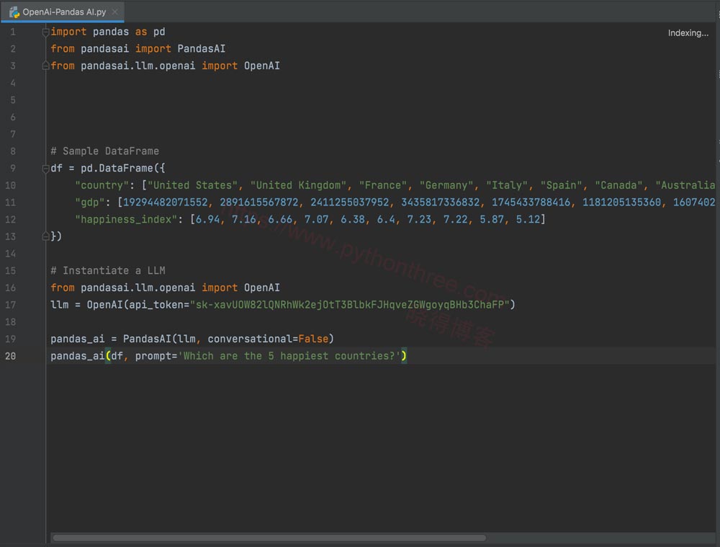Click the "Canada" string on line 10
The height and width of the screenshot is (547, 720).
(x=618, y=185)
